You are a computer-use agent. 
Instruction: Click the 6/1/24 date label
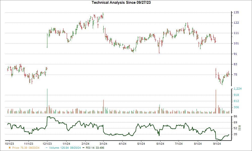click(x=160, y=144)
